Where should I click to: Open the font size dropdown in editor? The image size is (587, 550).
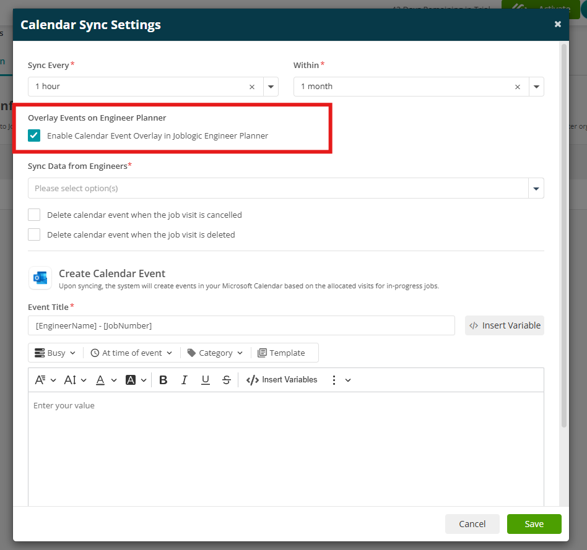[x=76, y=380]
